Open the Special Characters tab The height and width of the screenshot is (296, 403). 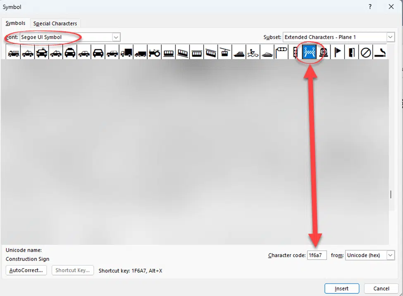tap(55, 24)
